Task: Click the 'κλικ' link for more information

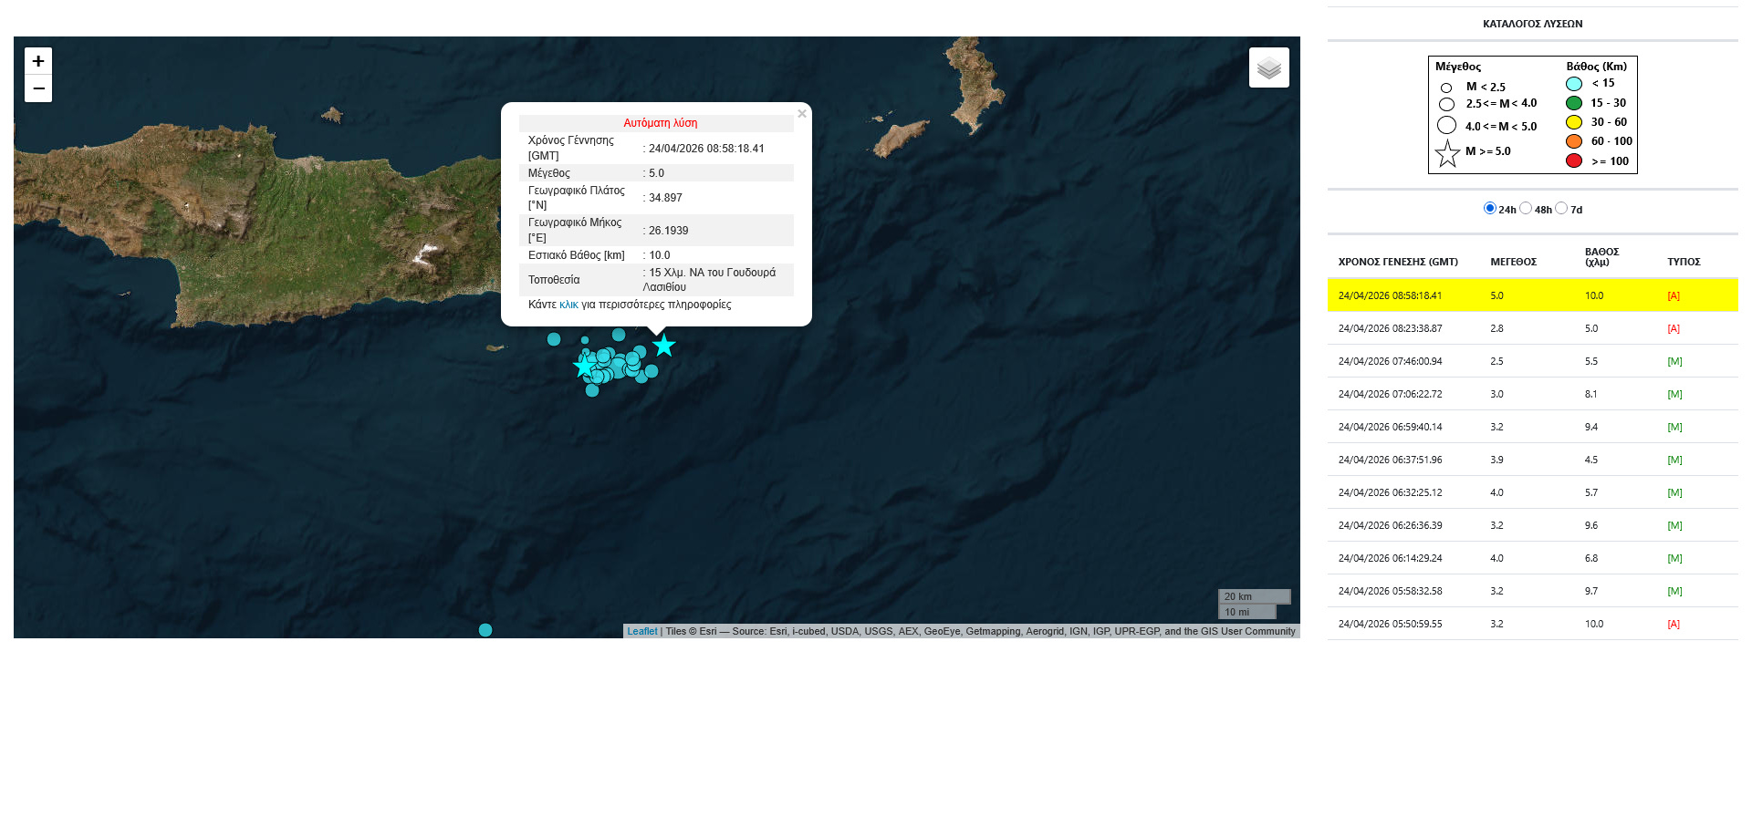Action: [568, 305]
